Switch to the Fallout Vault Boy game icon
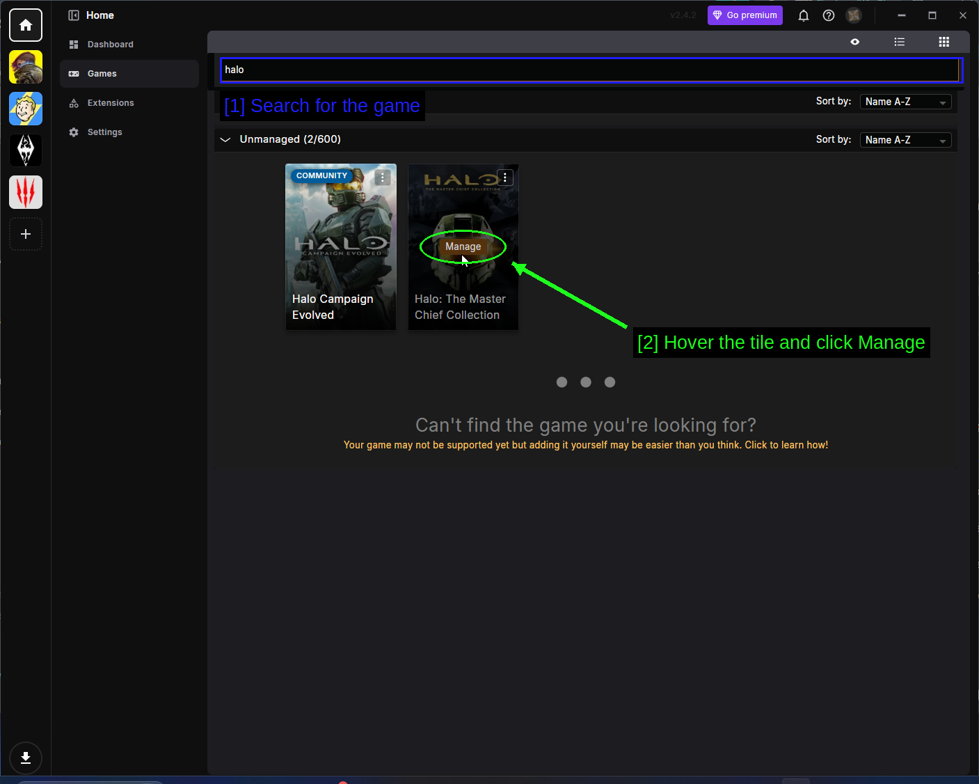 point(26,109)
